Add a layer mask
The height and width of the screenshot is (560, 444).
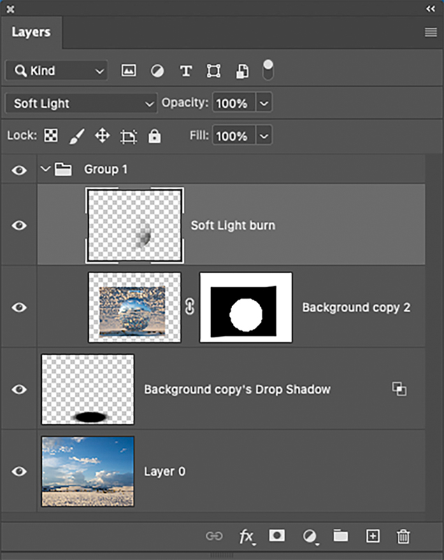point(278,536)
